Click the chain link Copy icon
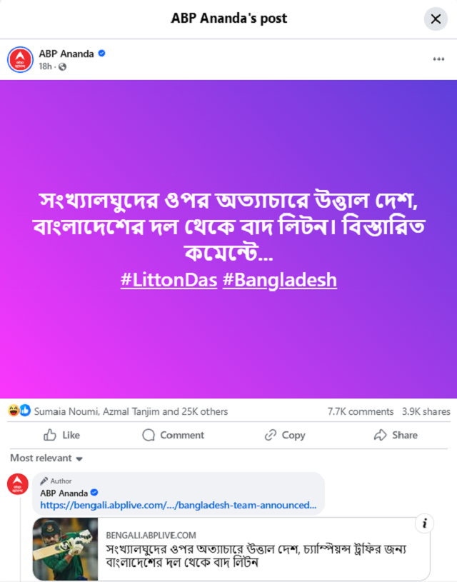 [270, 435]
